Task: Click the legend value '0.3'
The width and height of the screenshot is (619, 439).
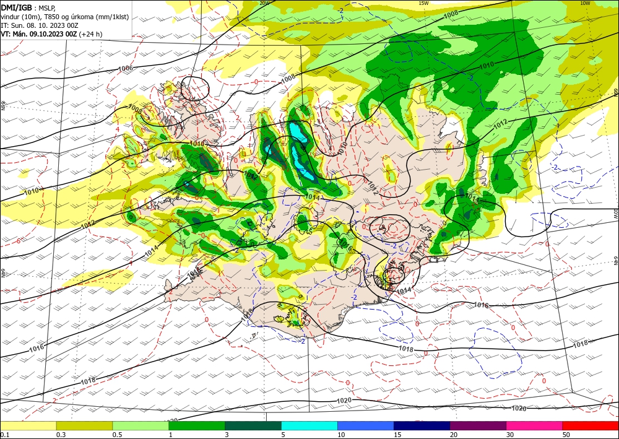Action: (61, 435)
